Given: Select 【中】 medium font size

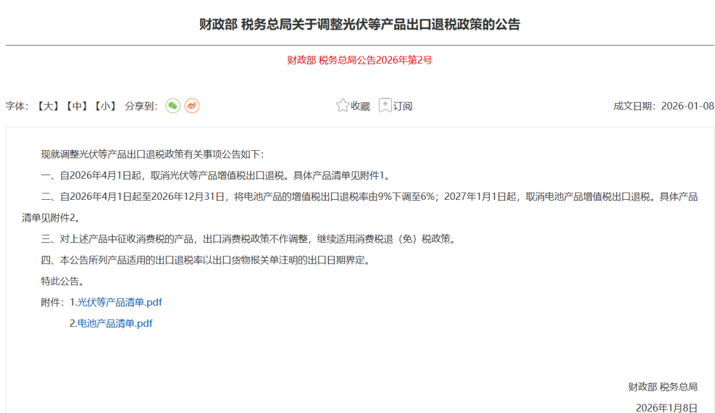Looking at the screenshot, I should pyautogui.click(x=76, y=105).
